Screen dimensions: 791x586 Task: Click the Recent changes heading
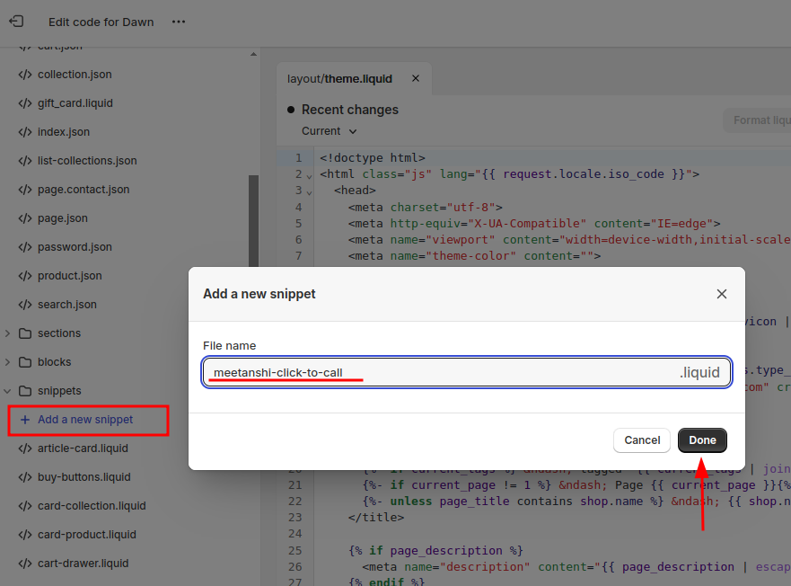pyautogui.click(x=349, y=110)
